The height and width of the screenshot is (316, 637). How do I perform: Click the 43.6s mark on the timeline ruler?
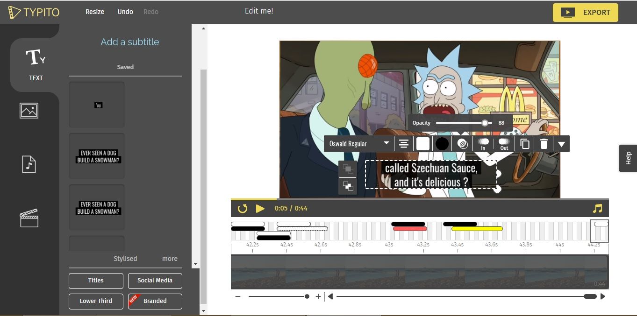491,245
